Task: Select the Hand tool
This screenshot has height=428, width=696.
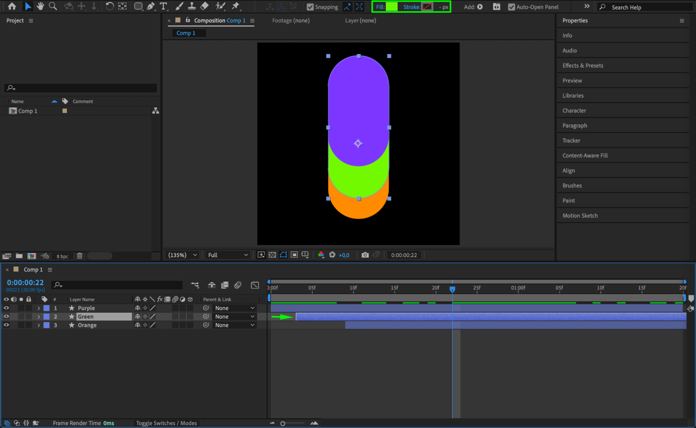Action: 40,6
